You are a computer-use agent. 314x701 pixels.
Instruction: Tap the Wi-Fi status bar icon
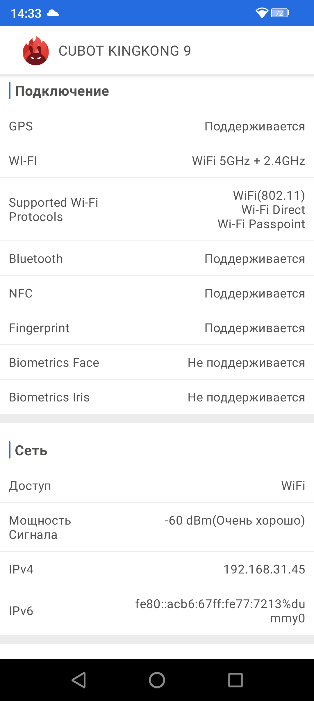tap(262, 13)
